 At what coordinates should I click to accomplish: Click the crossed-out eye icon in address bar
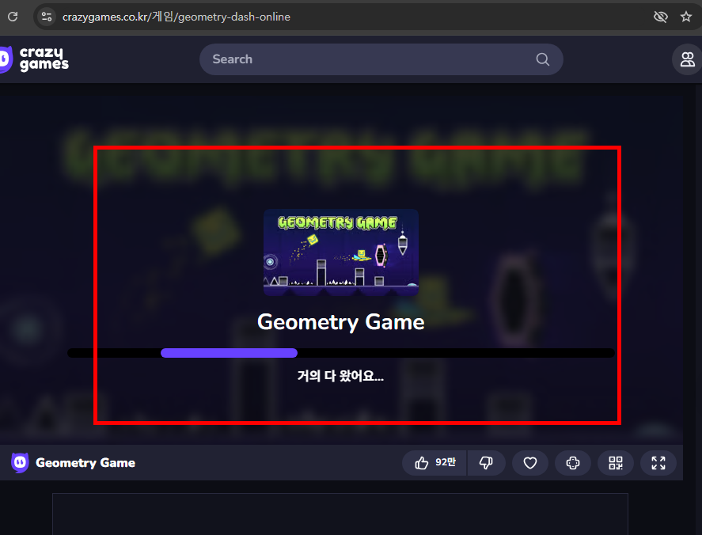(660, 17)
